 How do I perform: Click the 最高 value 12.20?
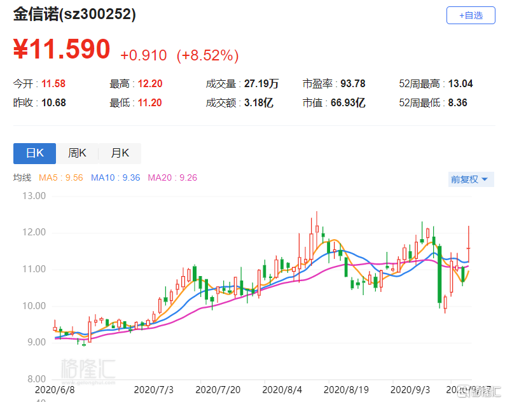pos(150,84)
